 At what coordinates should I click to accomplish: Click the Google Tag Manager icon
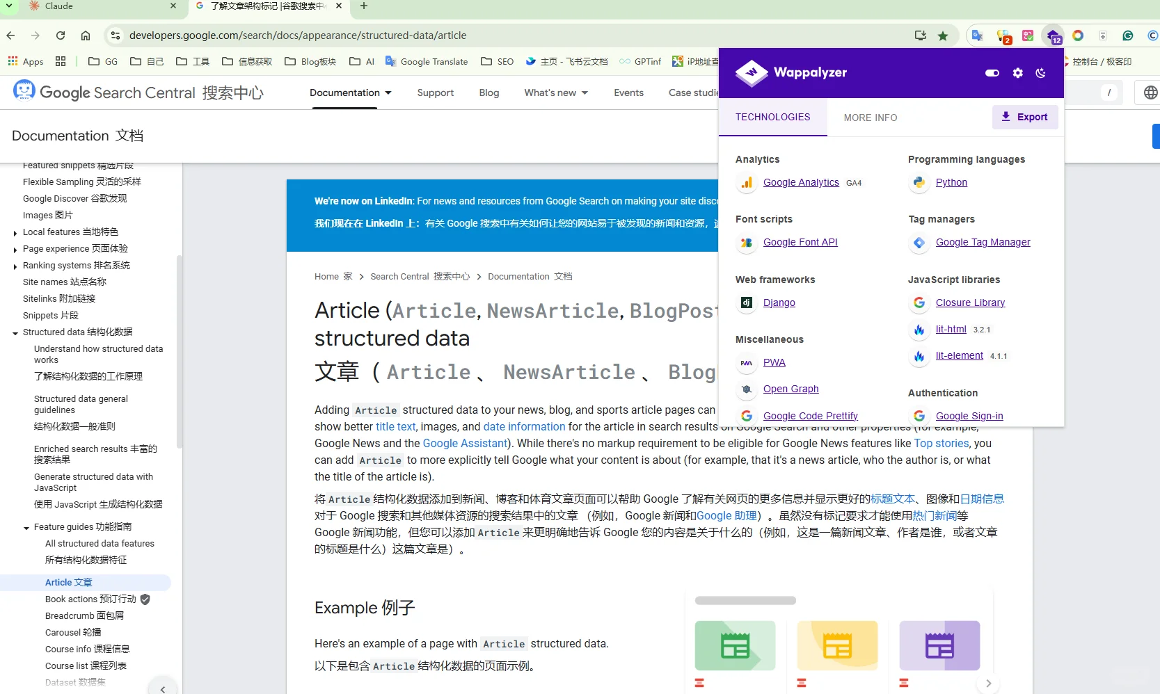tap(919, 243)
